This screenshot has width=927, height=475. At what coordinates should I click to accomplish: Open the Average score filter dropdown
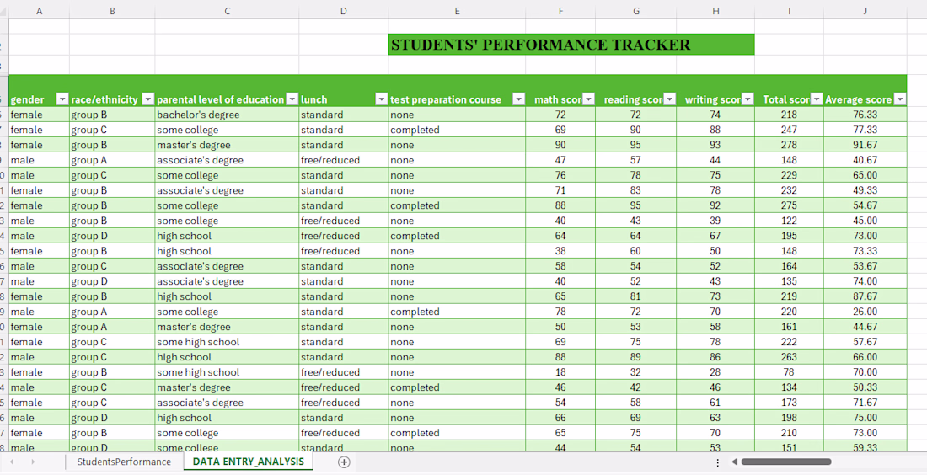(900, 99)
